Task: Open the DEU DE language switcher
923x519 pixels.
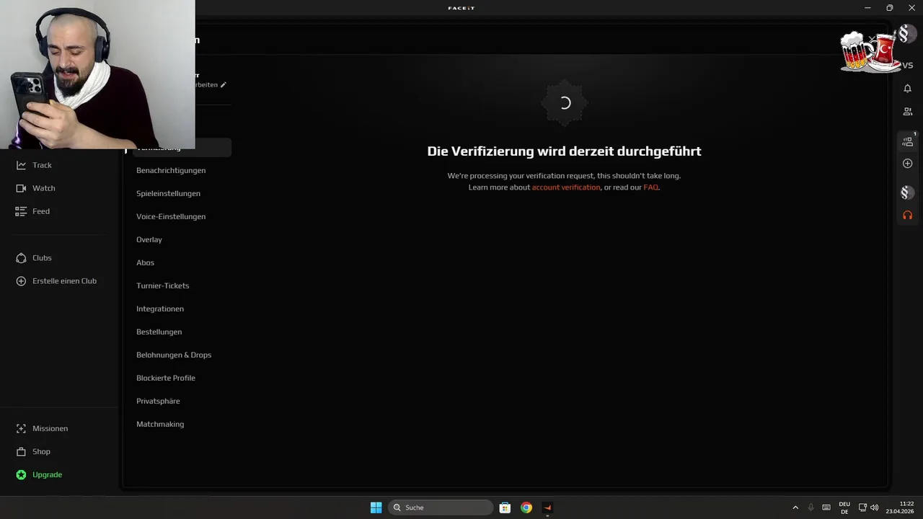Action: pos(844,507)
